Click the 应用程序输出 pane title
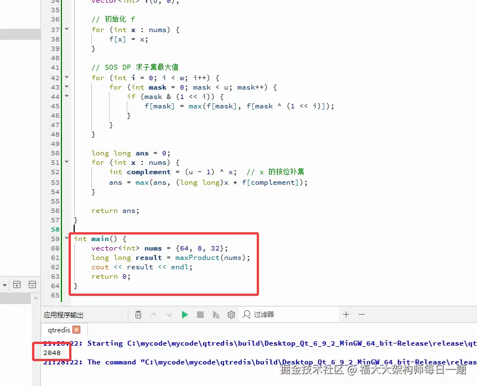Image resolution: width=477 pixels, height=386 pixels. [63, 315]
